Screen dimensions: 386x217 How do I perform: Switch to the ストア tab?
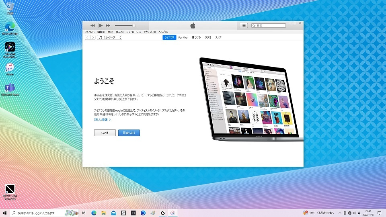[218, 37]
